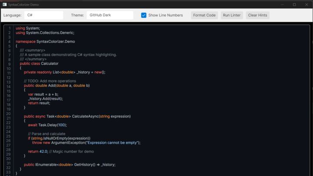Click 'System.Collections.Generic' in the code
The height and width of the screenshot is (176, 313).
[50, 33]
